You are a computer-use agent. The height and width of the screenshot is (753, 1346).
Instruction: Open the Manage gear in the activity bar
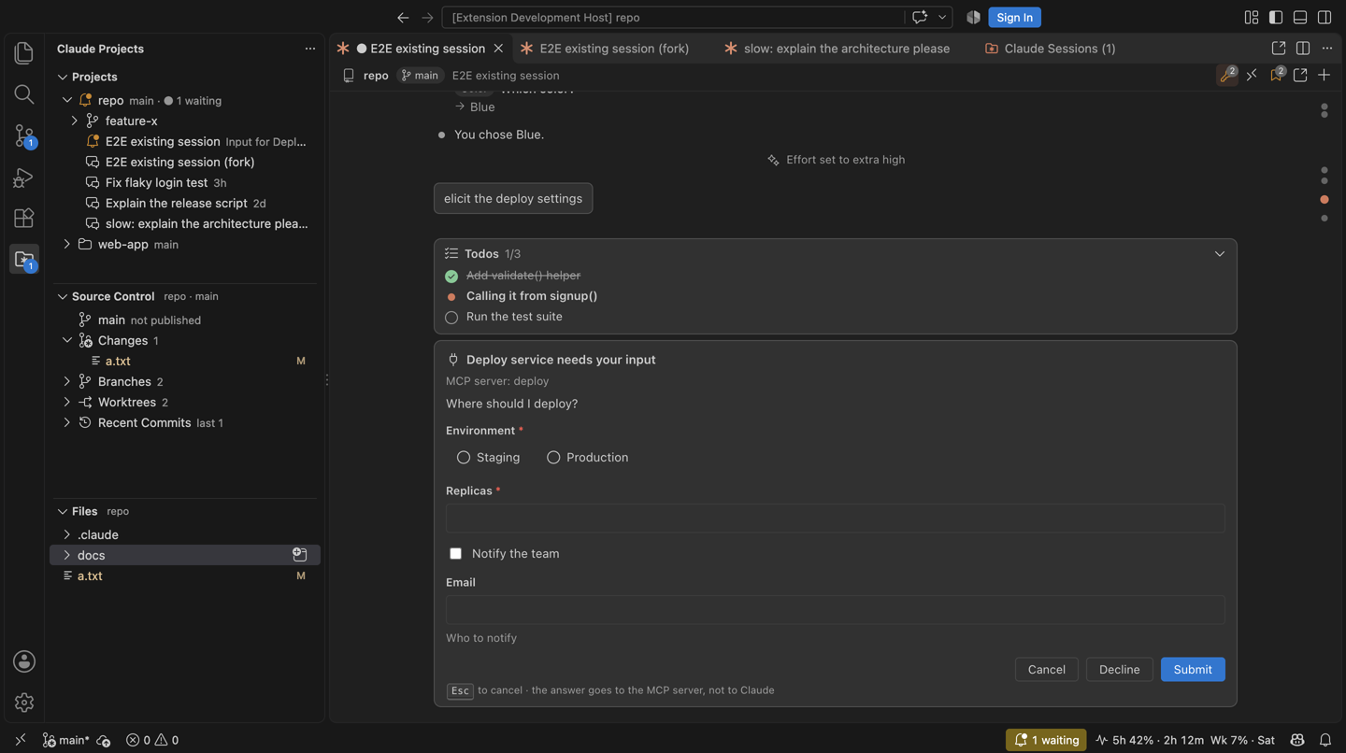pos(24,703)
